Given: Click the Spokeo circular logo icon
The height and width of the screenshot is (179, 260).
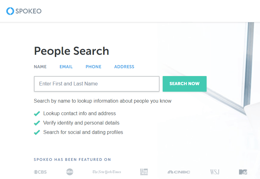Looking at the screenshot, I should [10, 11].
